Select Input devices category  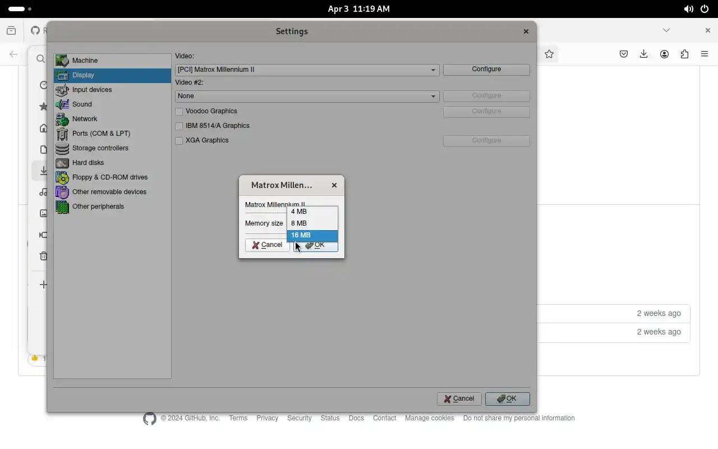[x=112, y=90]
